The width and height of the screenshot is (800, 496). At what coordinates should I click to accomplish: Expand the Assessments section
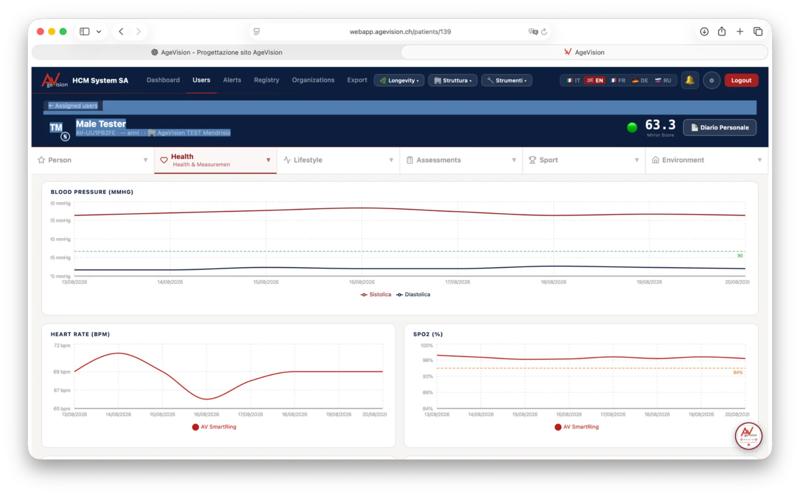click(461, 160)
